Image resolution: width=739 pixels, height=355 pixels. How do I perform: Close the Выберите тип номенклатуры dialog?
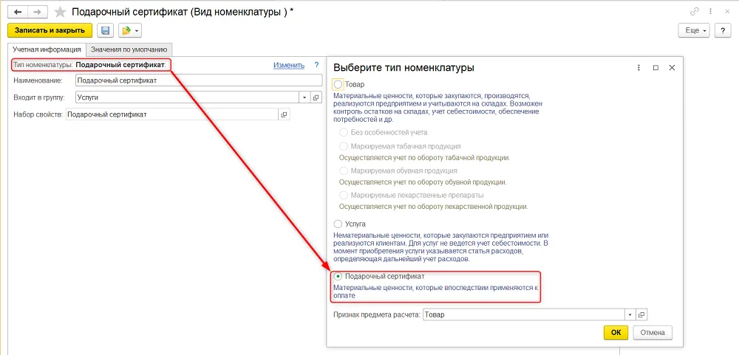[x=672, y=68]
